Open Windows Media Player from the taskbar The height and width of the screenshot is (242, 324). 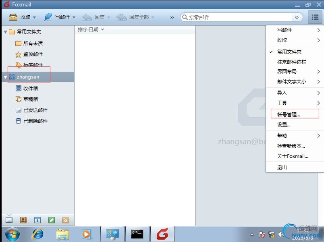pos(87,234)
